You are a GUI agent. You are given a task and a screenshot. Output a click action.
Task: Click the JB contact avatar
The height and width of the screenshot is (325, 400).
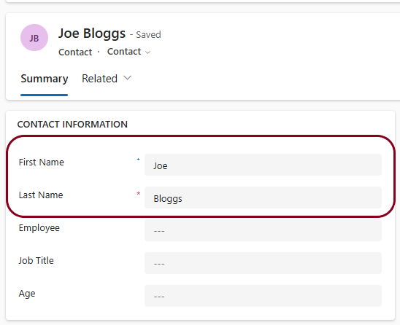click(x=34, y=38)
